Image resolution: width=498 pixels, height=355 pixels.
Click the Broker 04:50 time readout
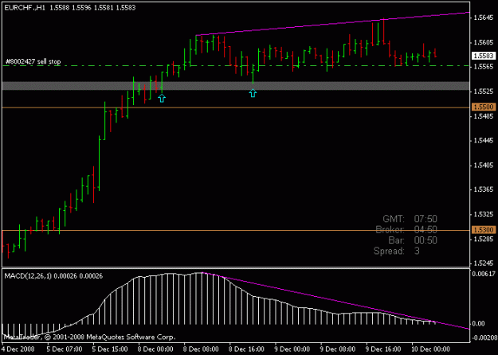[406, 230]
